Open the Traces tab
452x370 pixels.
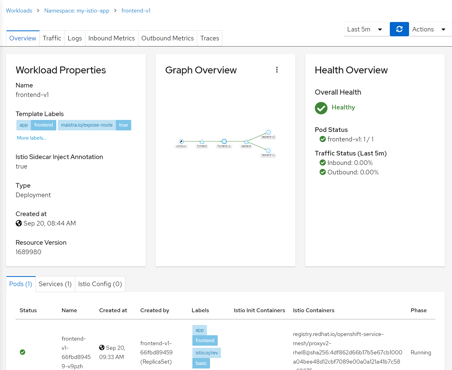pyautogui.click(x=210, y=38)
